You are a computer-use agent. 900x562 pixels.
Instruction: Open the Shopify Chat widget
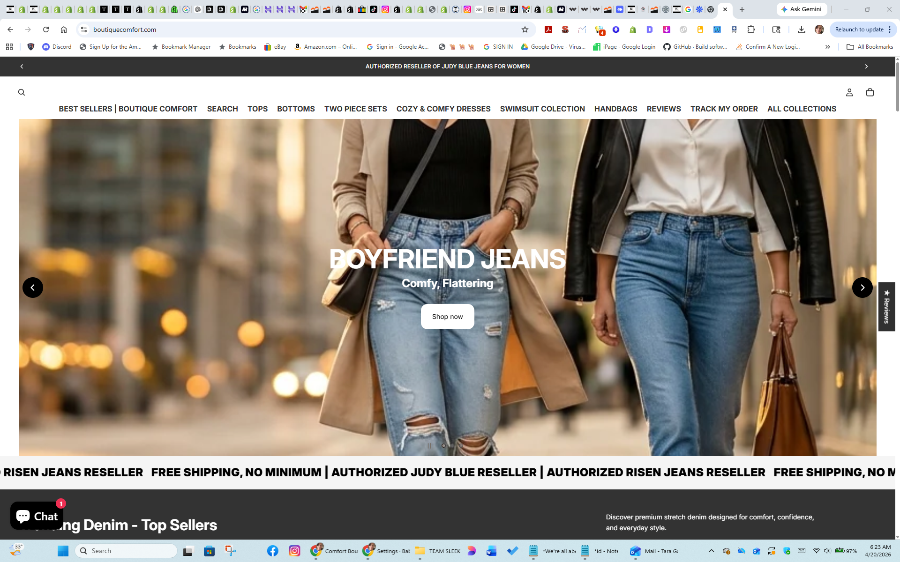(x=37, y=516)
